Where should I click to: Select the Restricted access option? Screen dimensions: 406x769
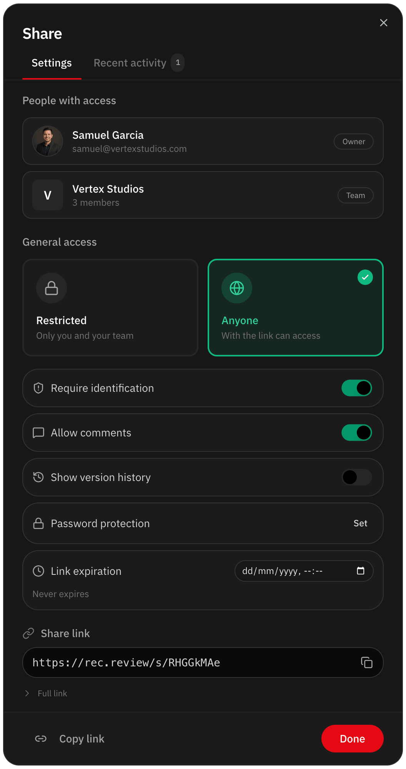click(x=110, y=308)
